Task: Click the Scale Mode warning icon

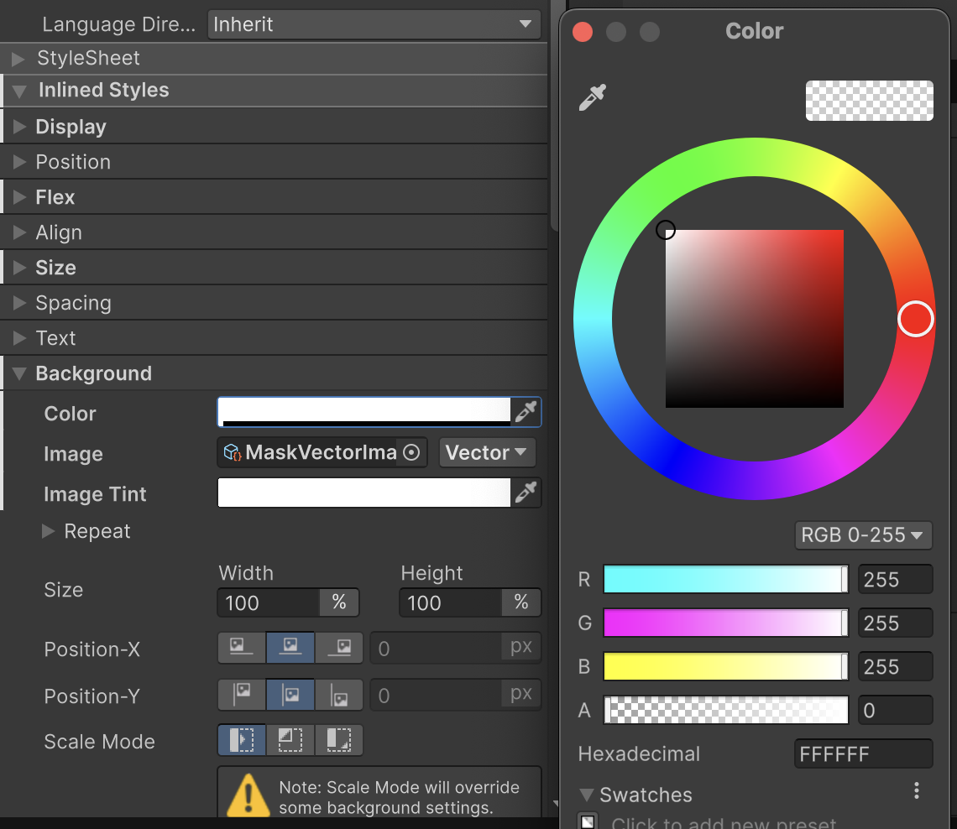Action: tap(248, 795)
